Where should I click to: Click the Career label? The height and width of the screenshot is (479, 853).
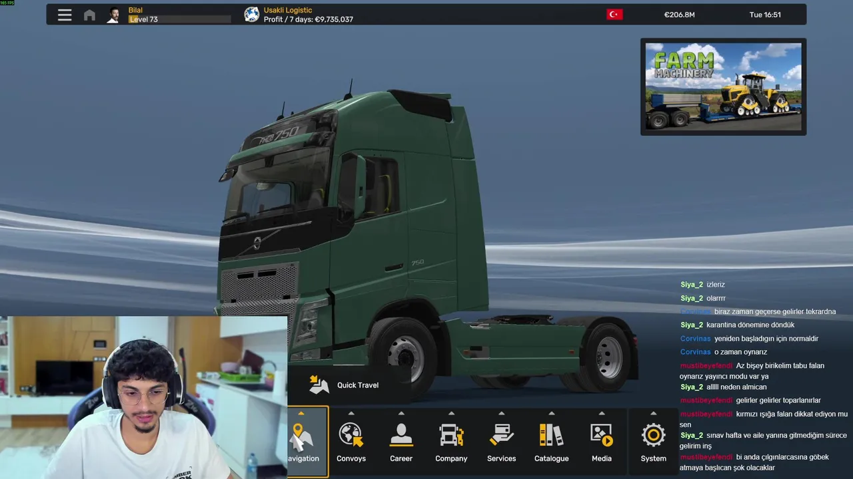401,458
